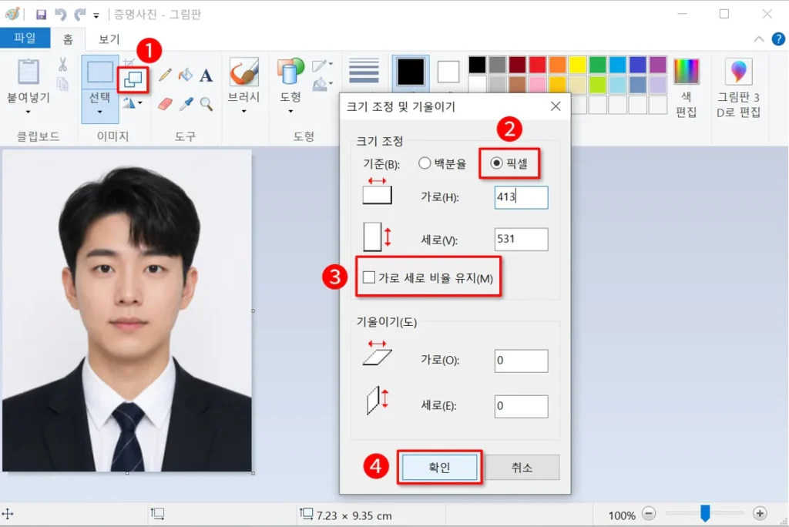Select the 백분율 radio button
This screenshot has height=527, width=789.
(x=425, y=163)
